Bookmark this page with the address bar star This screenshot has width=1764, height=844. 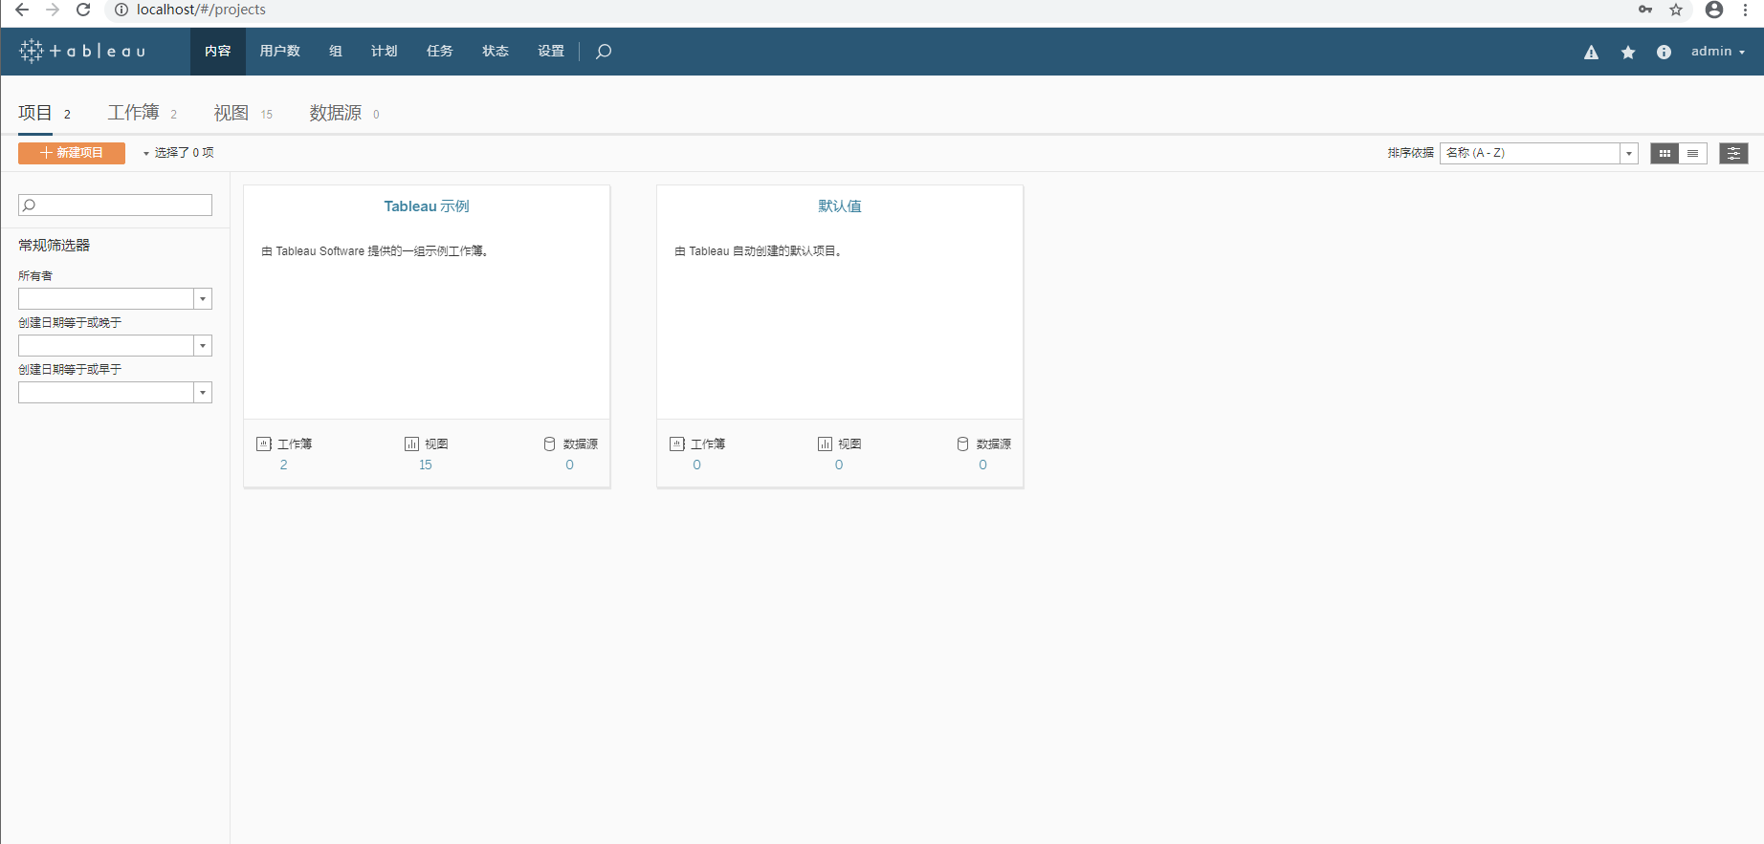coord(1676,10)
